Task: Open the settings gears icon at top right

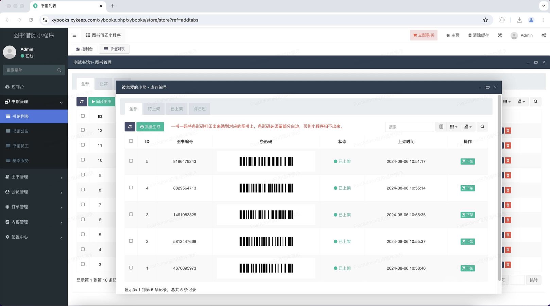Action: pos(544,35)
